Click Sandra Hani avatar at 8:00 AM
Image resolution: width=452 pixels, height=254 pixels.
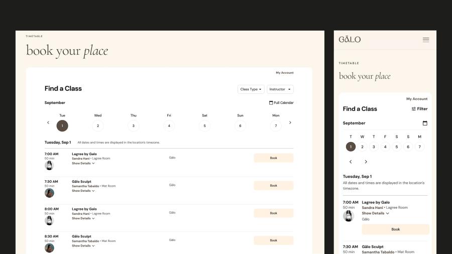[49, 220]
